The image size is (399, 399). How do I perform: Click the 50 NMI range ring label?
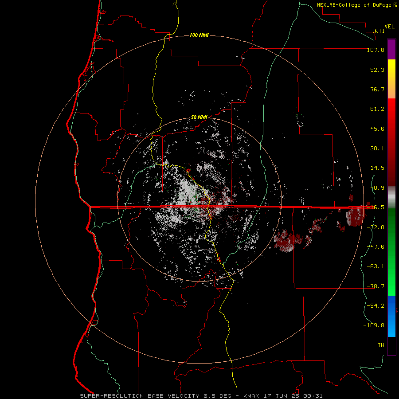(x=199, y=117)
